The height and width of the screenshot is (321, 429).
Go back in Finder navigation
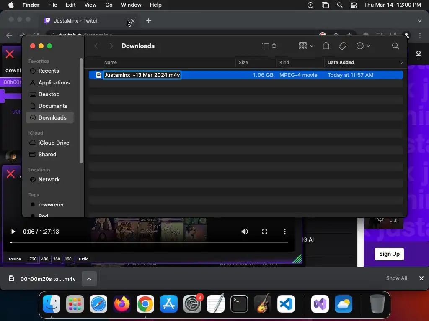pyautogui.click(x=96, y=46)
